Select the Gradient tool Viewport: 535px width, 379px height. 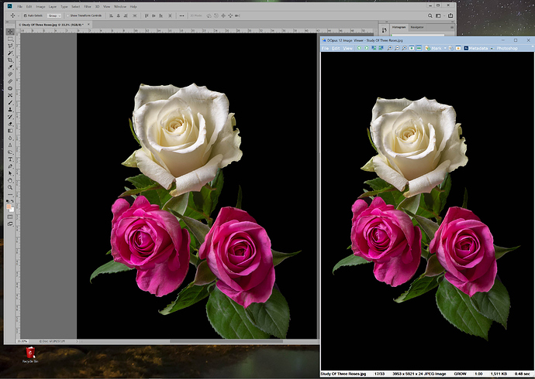click(10, 131)
